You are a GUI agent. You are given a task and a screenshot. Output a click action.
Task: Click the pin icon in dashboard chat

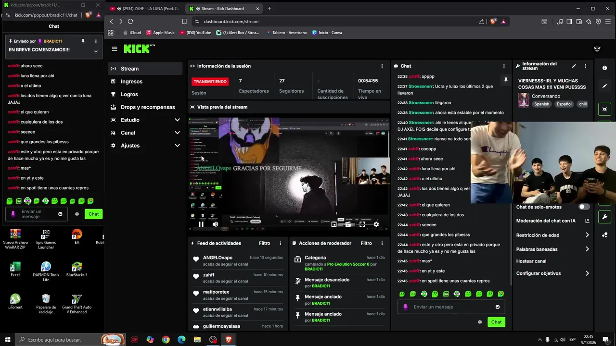point(505,80)
